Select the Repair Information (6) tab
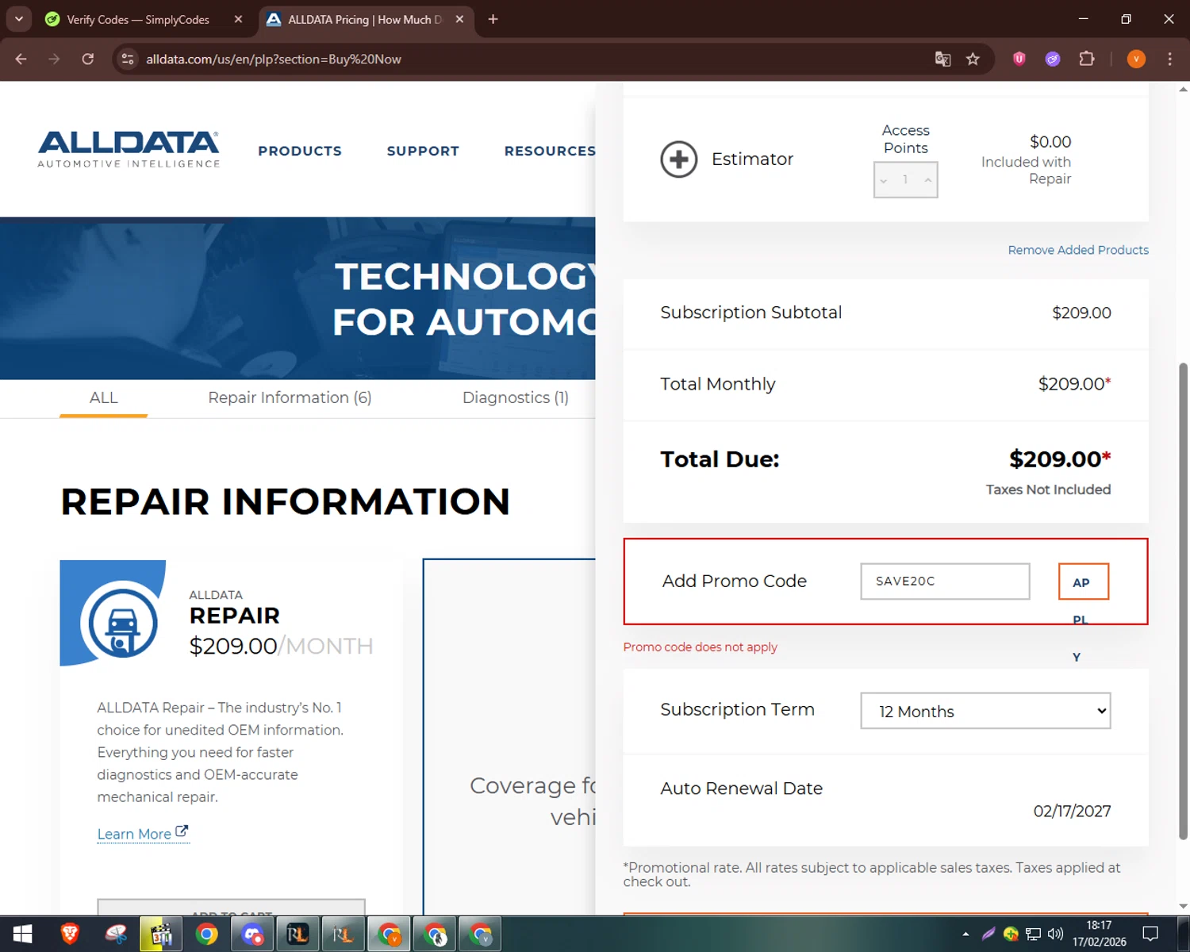 click(x=290, y=397)
